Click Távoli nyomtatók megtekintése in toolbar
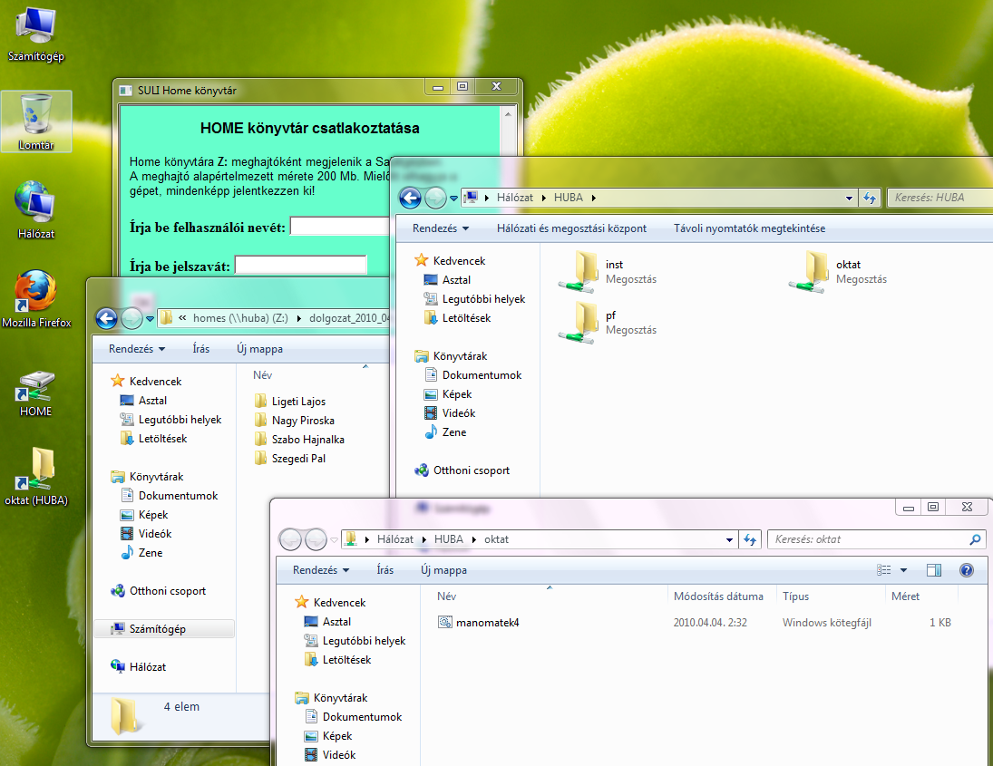 point(749,228)
